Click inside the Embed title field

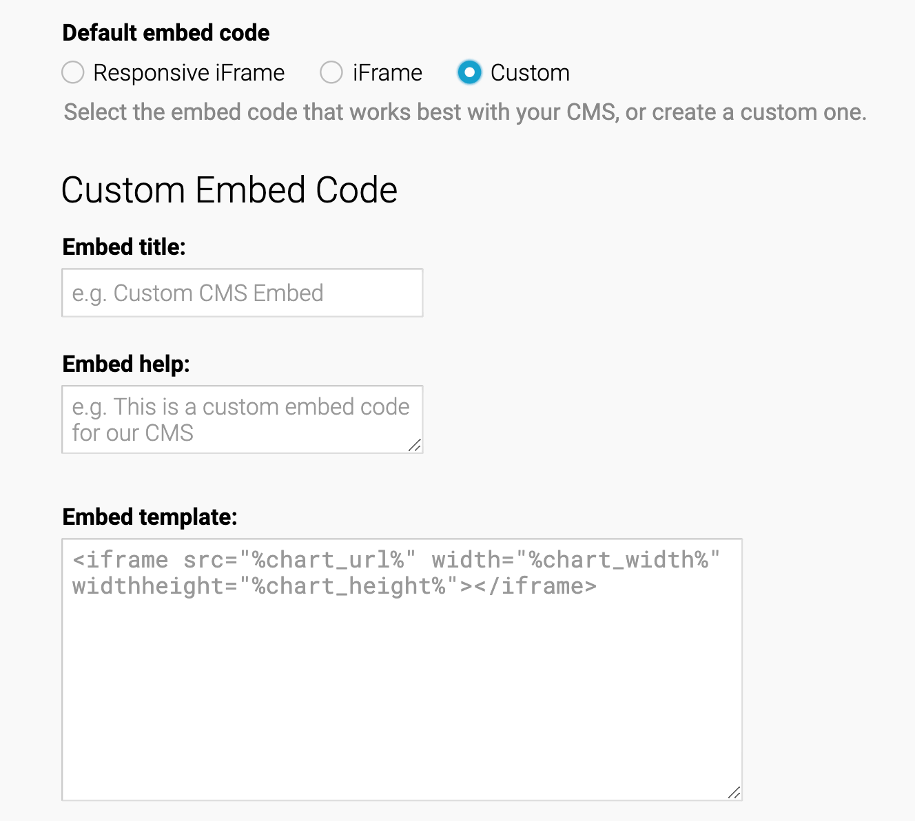click(241, 293)
